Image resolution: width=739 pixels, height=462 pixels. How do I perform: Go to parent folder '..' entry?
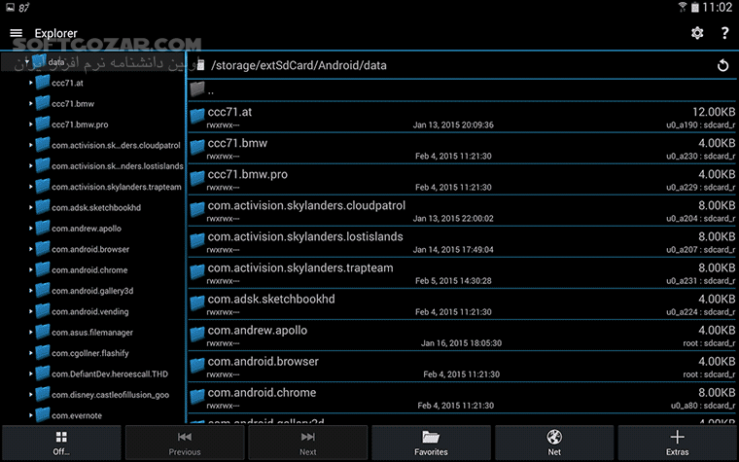click(x=462, y=90)
